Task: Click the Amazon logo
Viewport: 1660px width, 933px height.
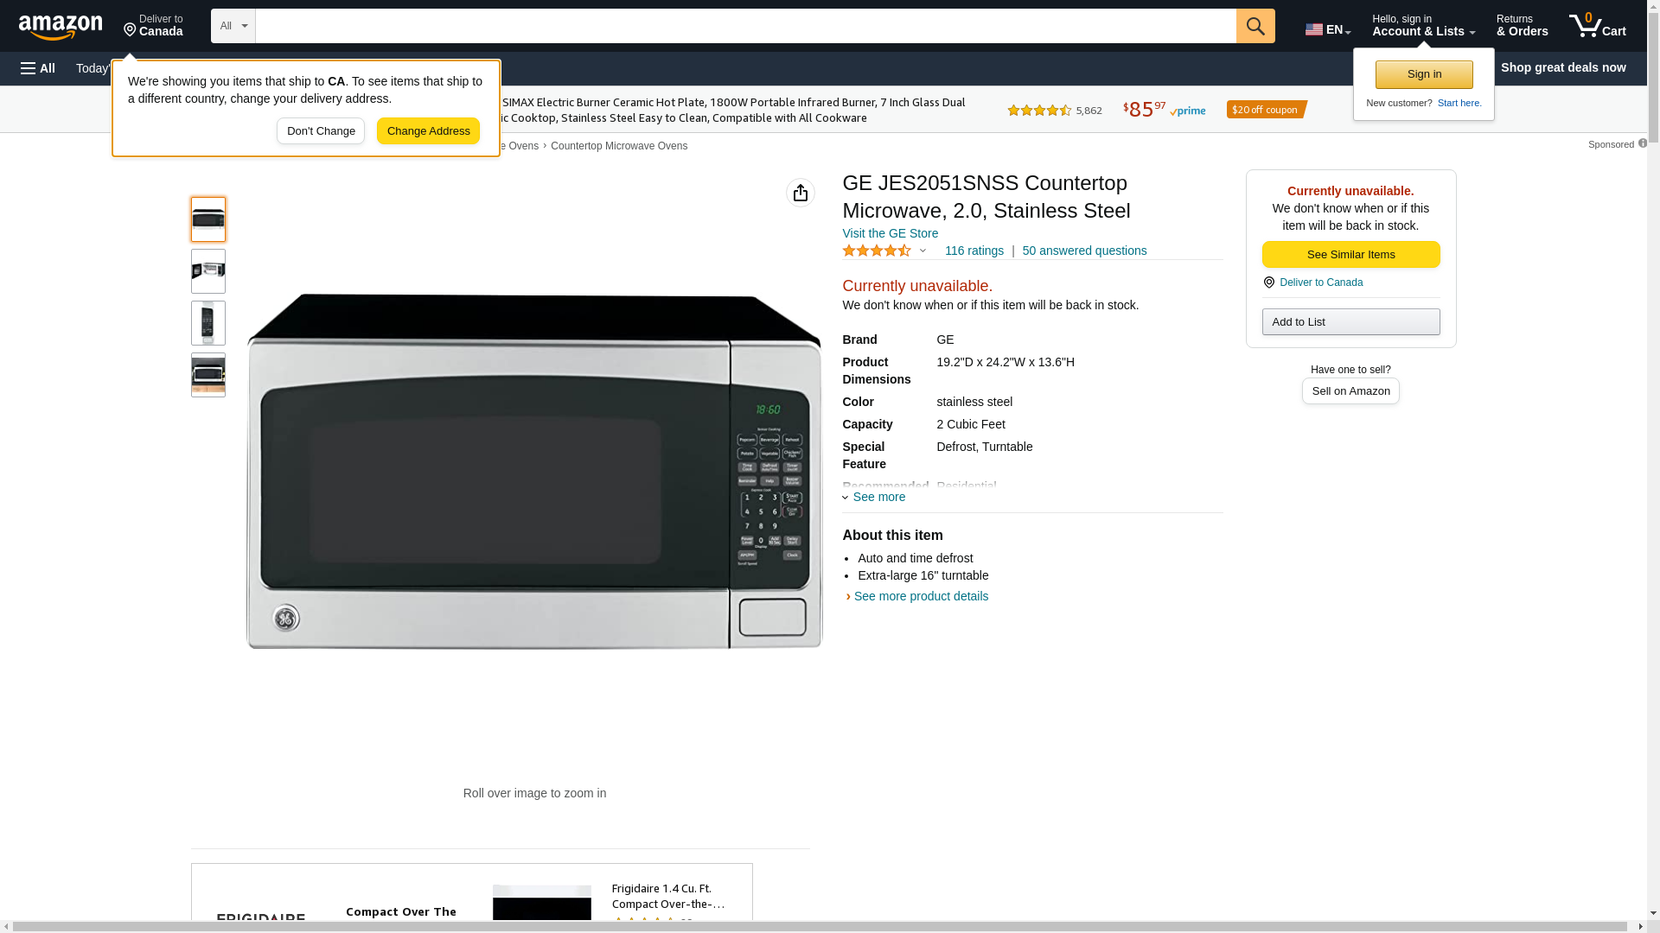Action: point(61,27)
